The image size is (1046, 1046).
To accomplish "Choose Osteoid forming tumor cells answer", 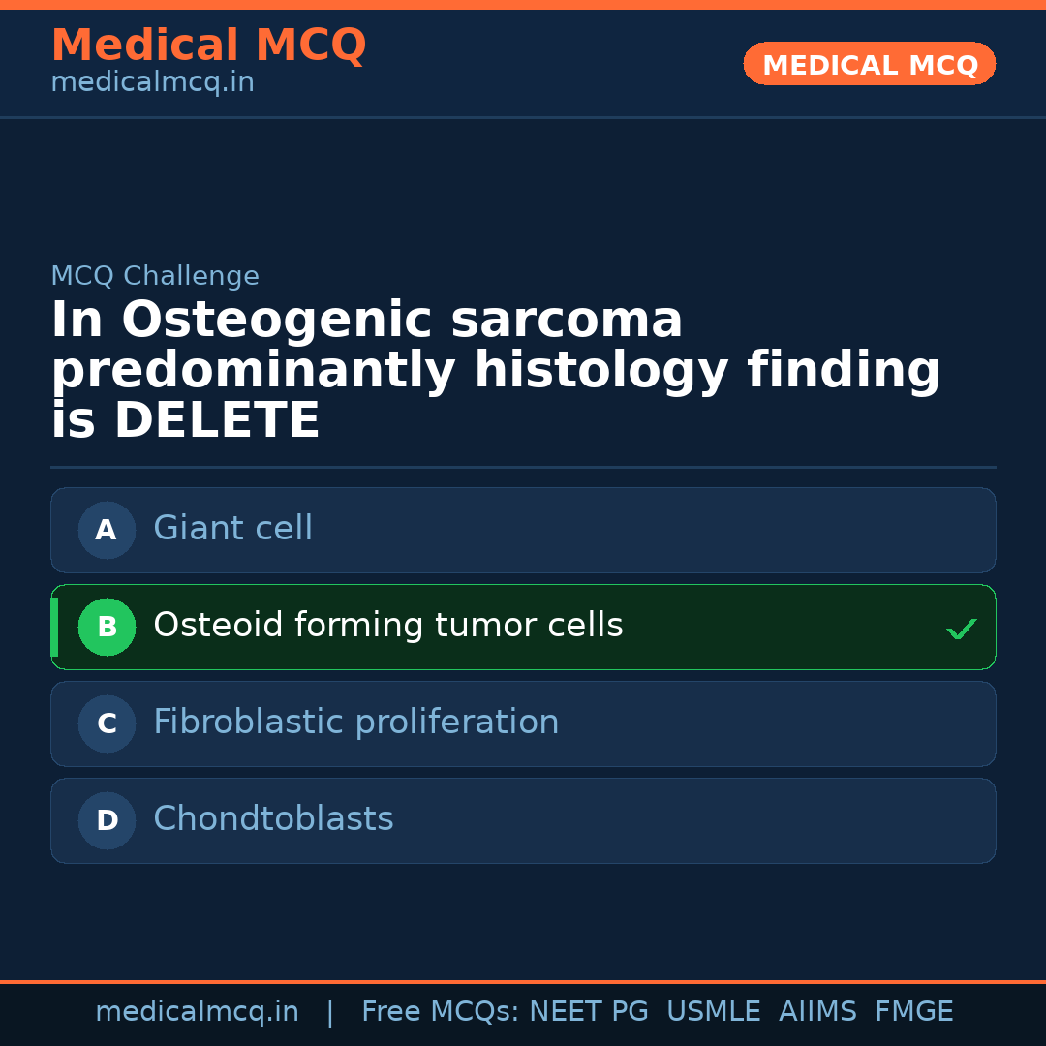I will point(523,627).
